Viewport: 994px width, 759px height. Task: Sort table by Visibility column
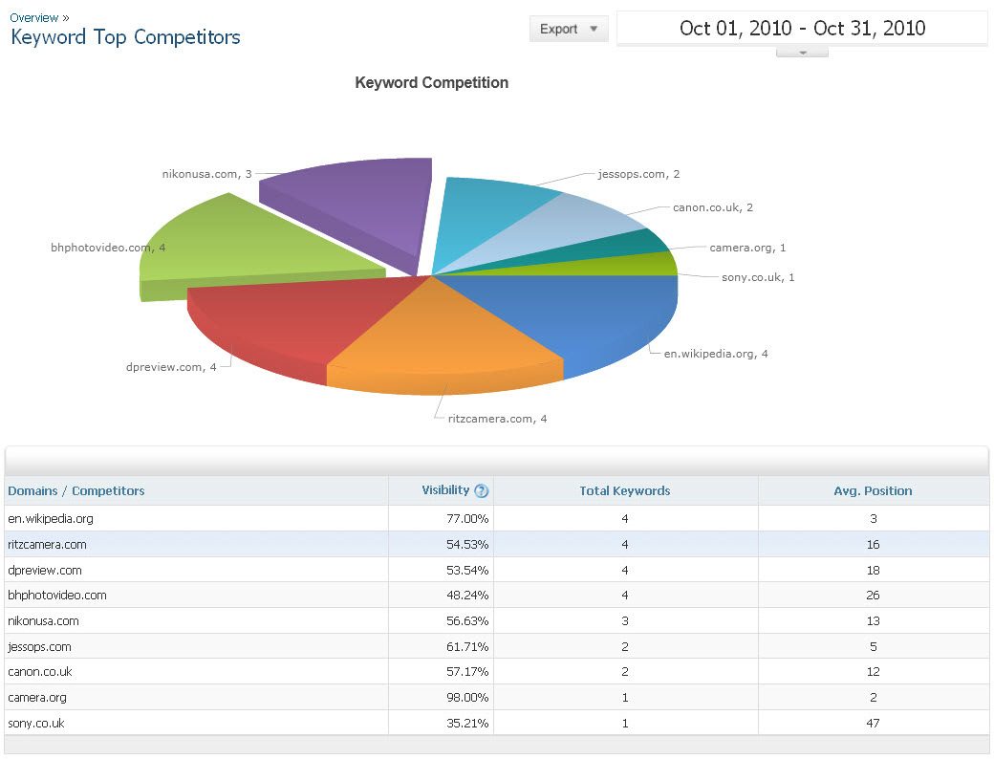pyautogui.click(x=445, y=490)
